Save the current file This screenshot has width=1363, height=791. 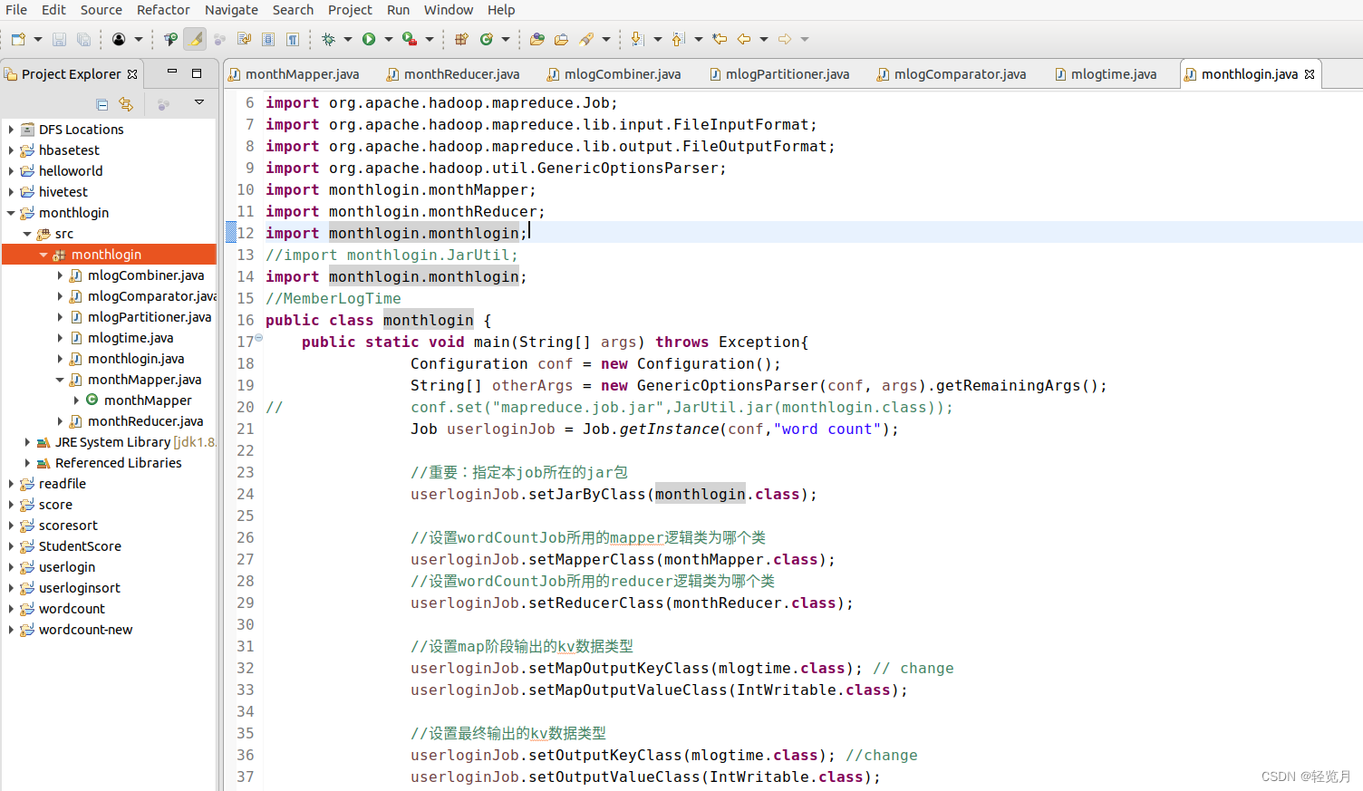[57, 39]
